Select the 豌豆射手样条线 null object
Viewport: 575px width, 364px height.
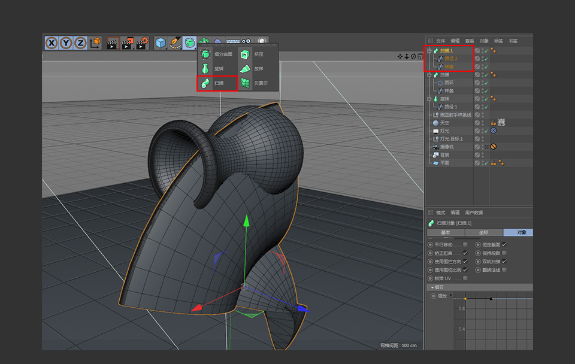(x=455, y=115)
